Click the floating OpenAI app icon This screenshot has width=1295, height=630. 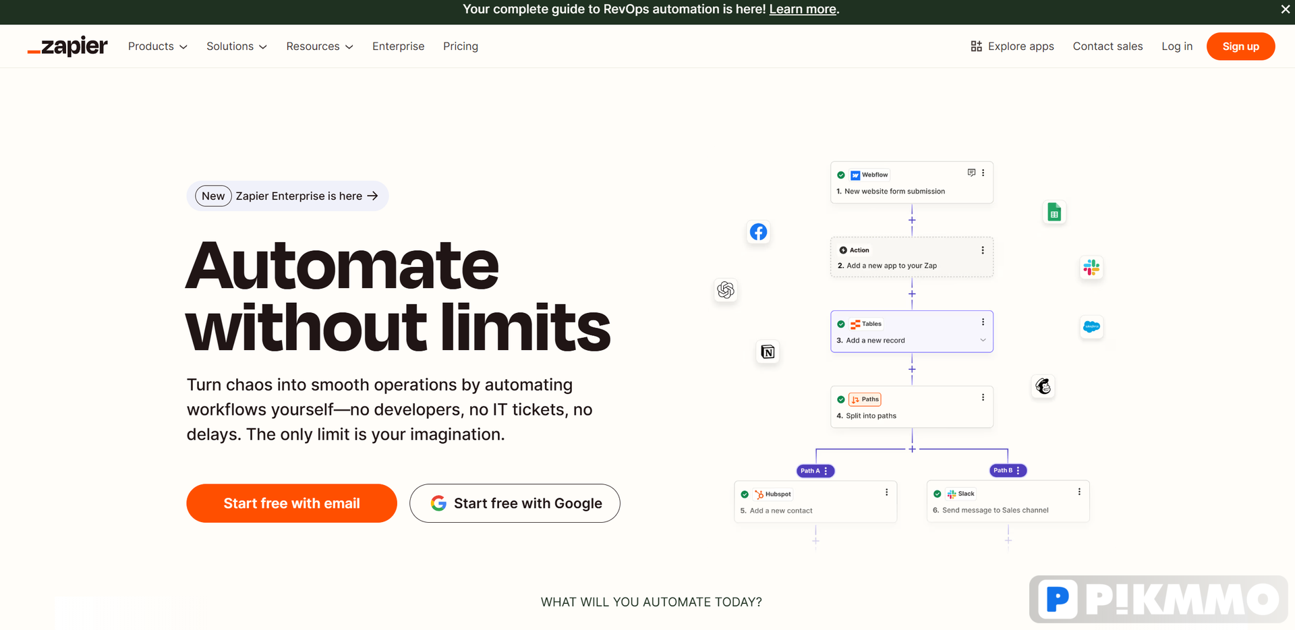click(726, 290)
